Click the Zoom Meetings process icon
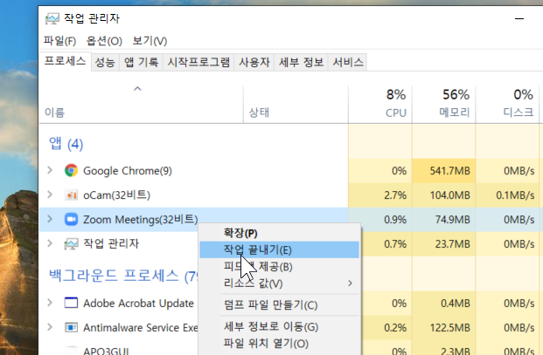Viewport: 543px width, 355px height. 72,219
